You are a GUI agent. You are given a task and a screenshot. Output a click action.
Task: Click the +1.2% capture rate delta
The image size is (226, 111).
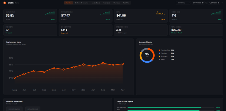[x=53, y=19]
